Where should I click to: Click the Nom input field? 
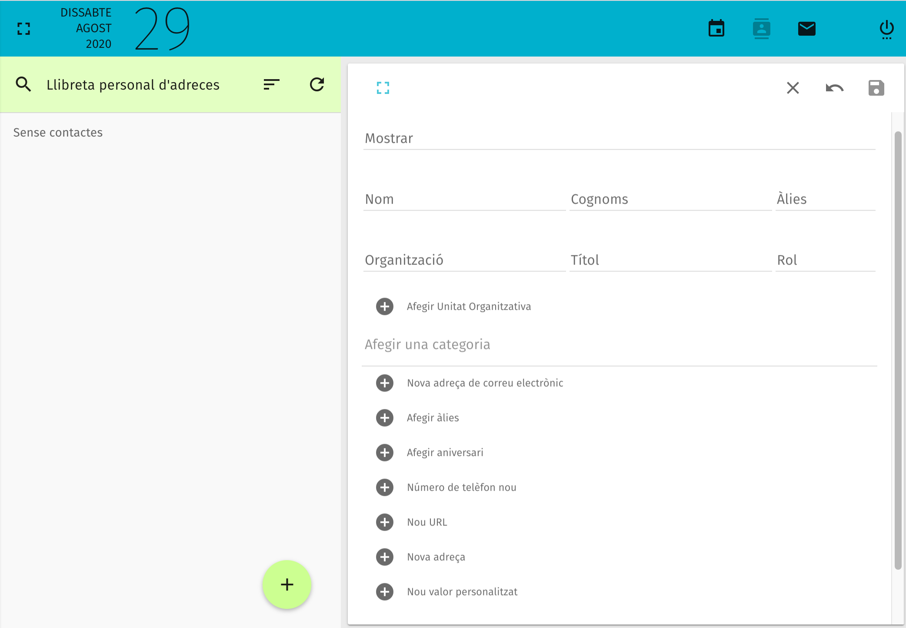pyautogui.click(x=464, y=199)
